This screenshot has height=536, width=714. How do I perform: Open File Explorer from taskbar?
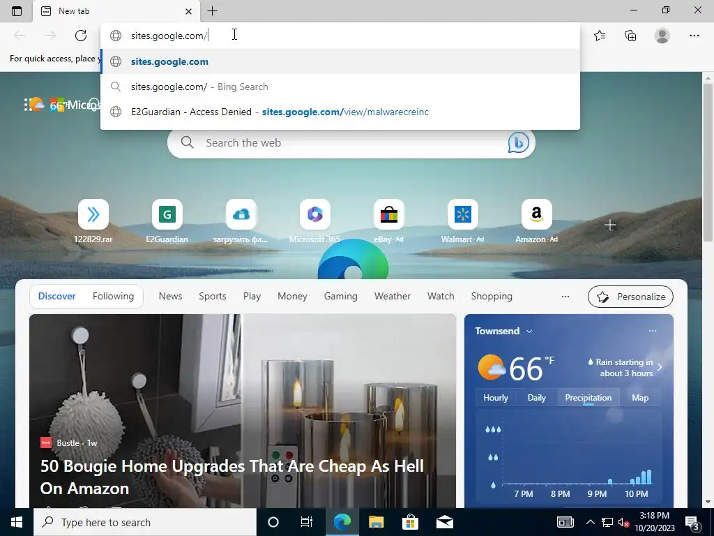(x=376, y=522)
